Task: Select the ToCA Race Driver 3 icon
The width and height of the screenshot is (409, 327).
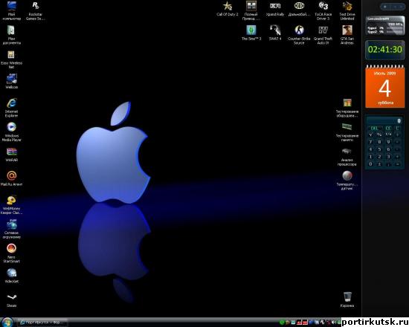Action: [323, 10]
